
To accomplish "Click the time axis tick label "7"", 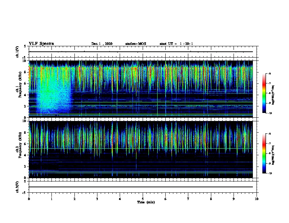I will (x=188, y=199).
